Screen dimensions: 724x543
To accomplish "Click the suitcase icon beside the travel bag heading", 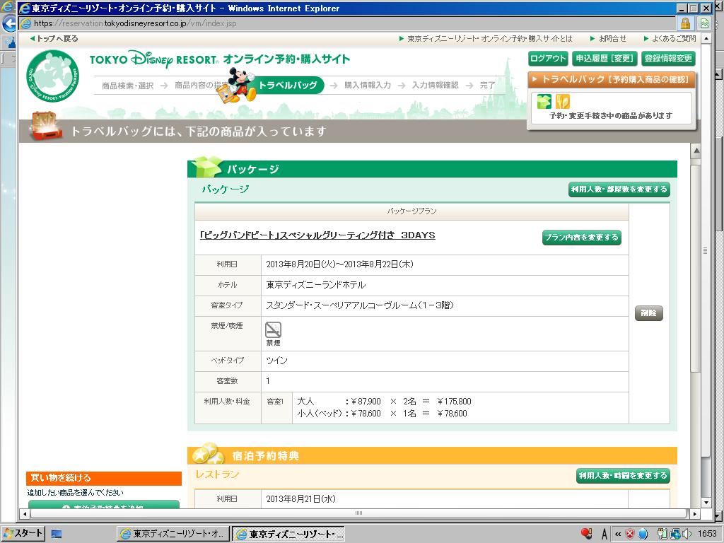I will click(45, 126).
